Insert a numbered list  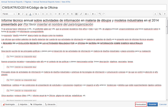(47, 14)
